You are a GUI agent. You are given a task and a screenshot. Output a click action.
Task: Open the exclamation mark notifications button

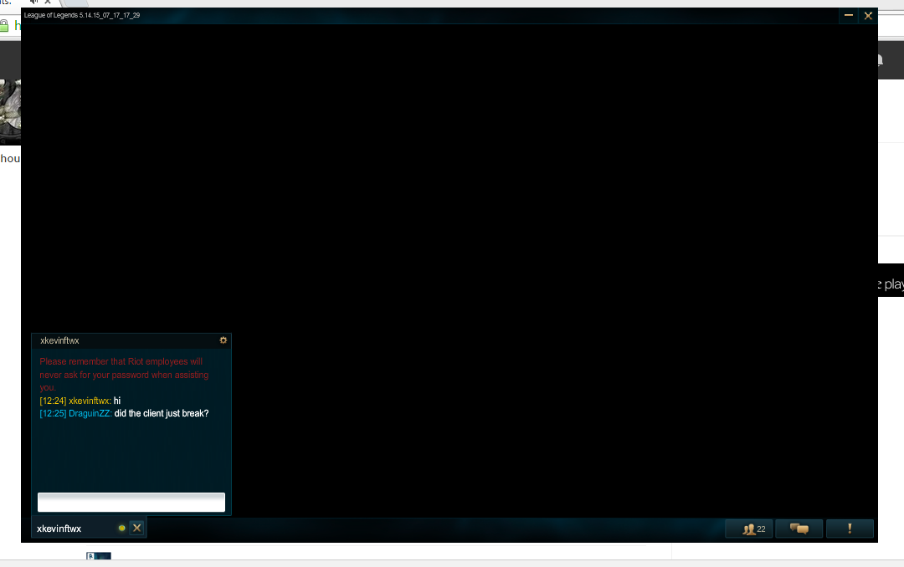[850, 529]
